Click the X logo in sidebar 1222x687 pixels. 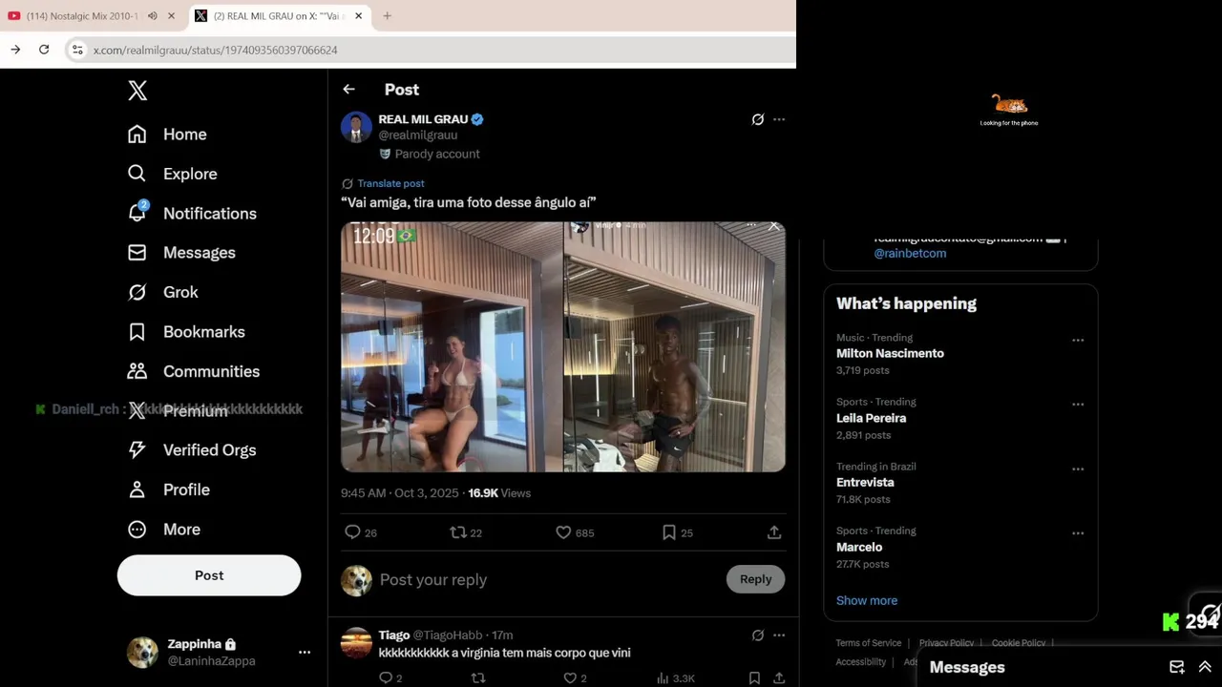137,91
